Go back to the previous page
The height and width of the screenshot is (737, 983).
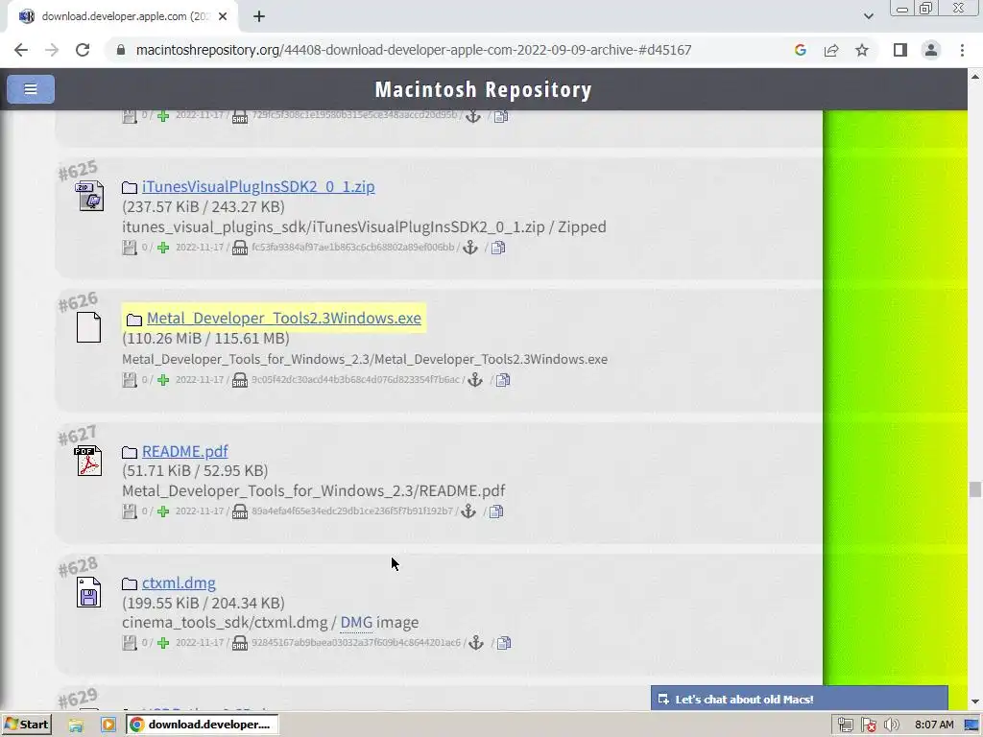coord(21,50)
